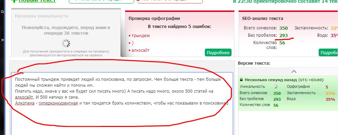338x135 pixels.
Task: Click the Версии текста heading
Action: pyautogui.click(x=254, y=63)
